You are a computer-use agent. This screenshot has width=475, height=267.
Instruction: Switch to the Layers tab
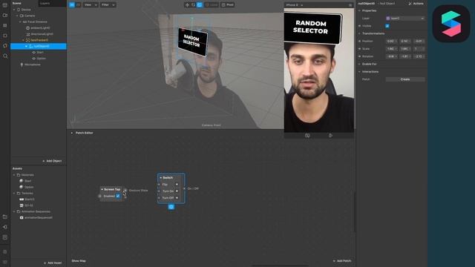coord(45,3)
